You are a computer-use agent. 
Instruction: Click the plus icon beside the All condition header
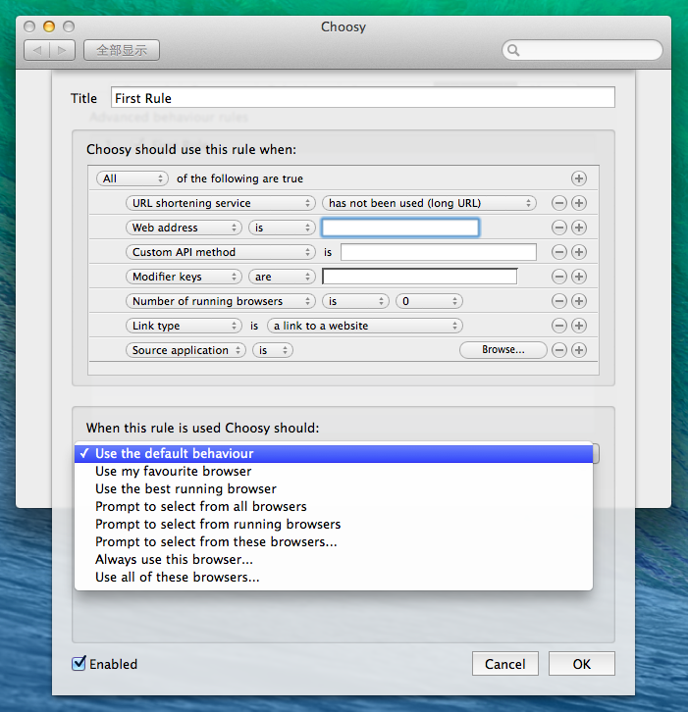click(x=579, y=178)
